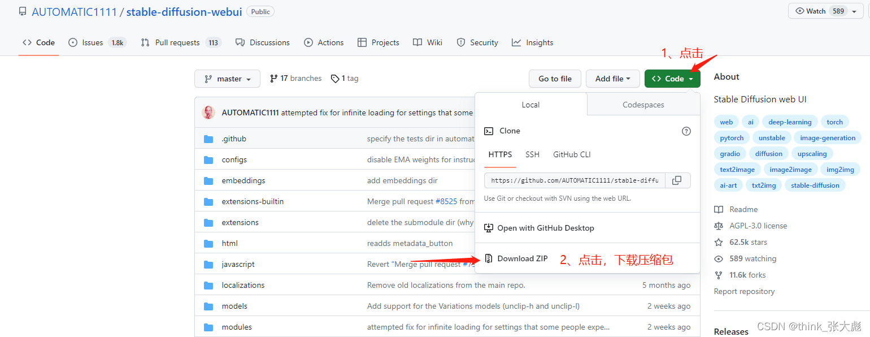This screenshot has width=870, height=337.
Task: Open clone help question-mark icon
Action: click(686, 131)
